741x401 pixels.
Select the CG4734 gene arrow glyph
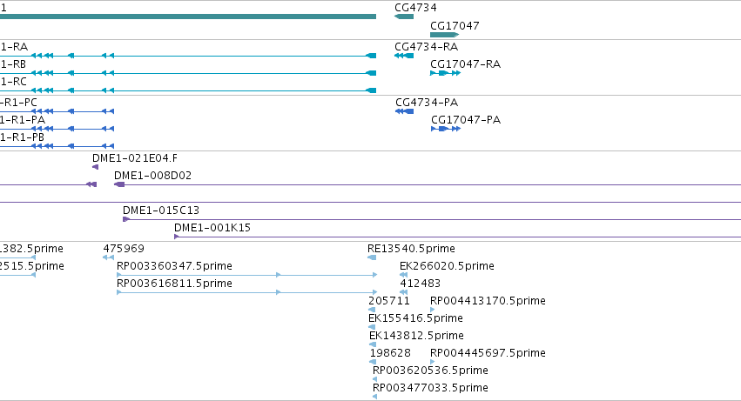coord(404,17)
